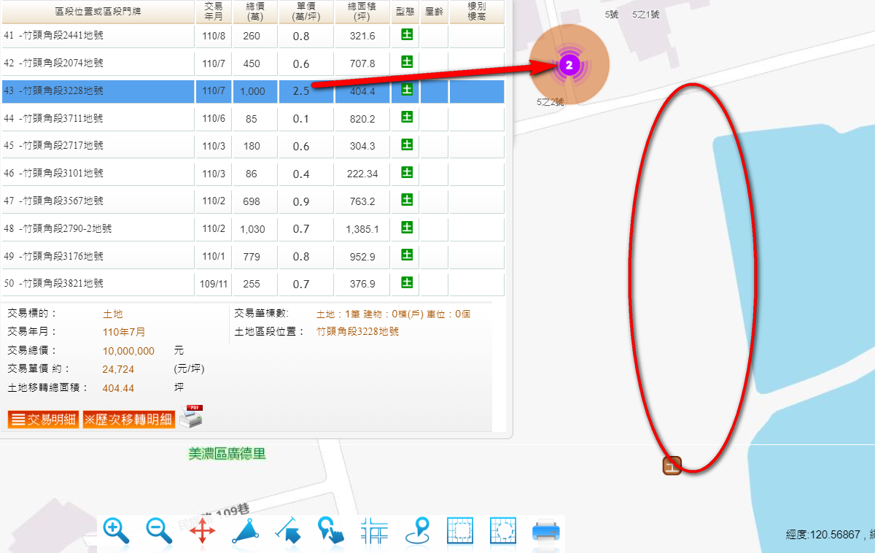Screen dimensions: 875x553
Task: Click the PDF printer icon beside 歷次移轉明細
Action: pos(191,416)
